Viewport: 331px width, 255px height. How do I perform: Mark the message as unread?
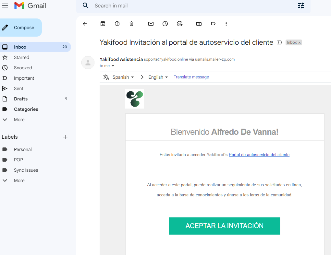pos(151,24)
